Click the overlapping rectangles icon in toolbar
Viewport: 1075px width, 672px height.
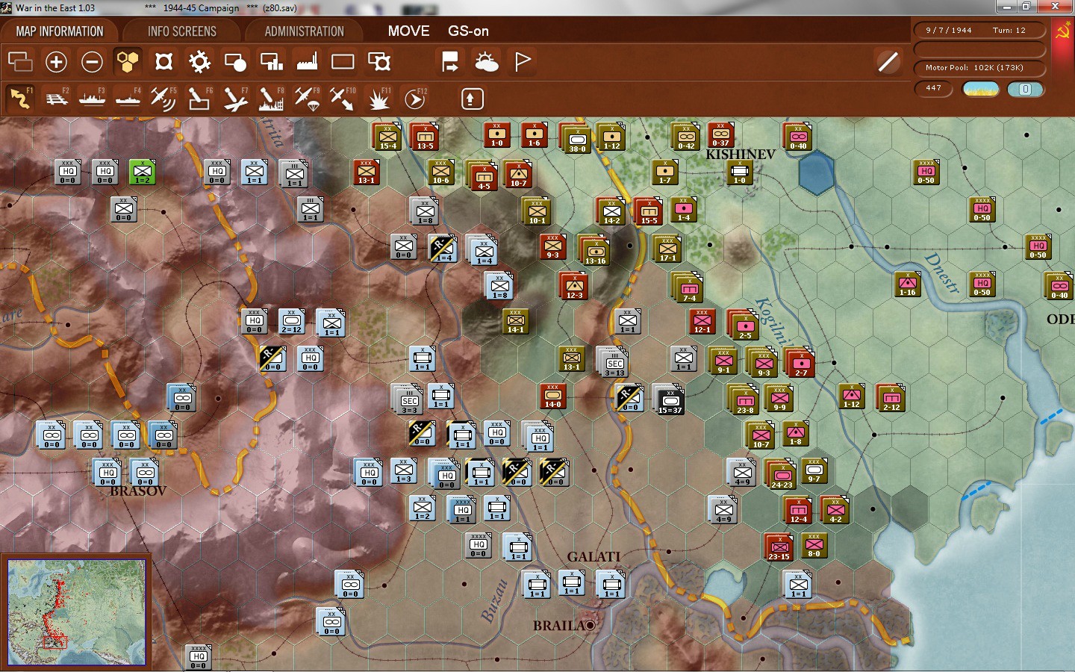tap(20, 62)
